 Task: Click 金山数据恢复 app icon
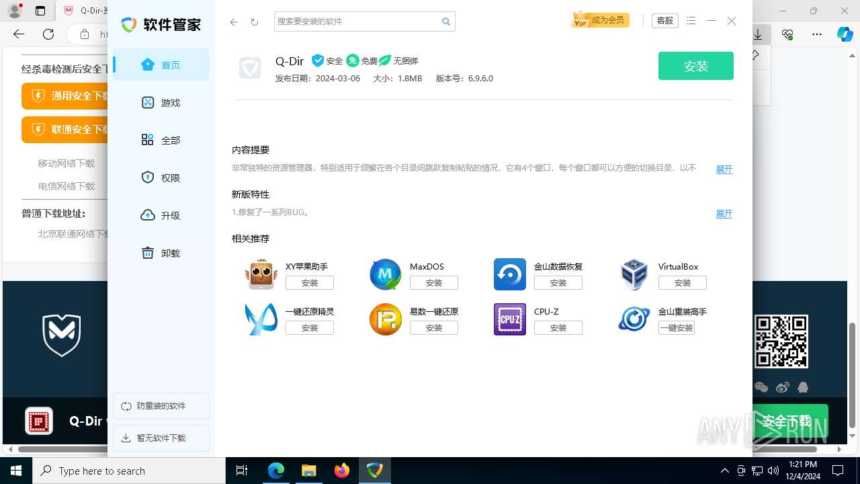tap(510, 274)
